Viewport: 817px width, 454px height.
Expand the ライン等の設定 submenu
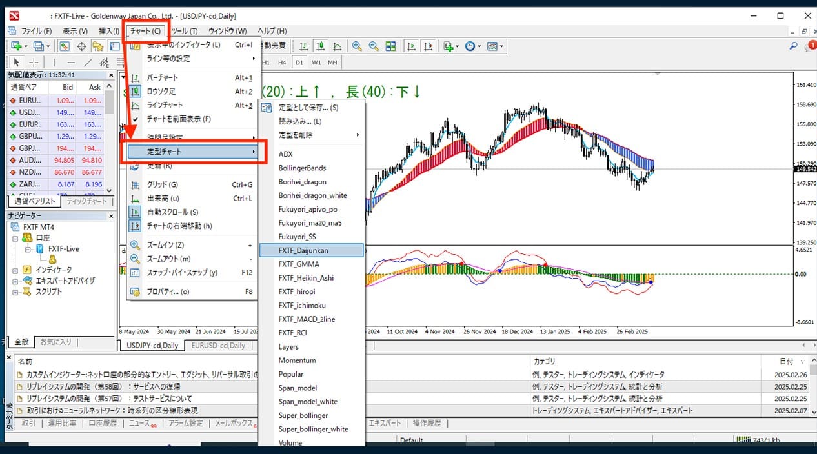click(x=192, y=59)
